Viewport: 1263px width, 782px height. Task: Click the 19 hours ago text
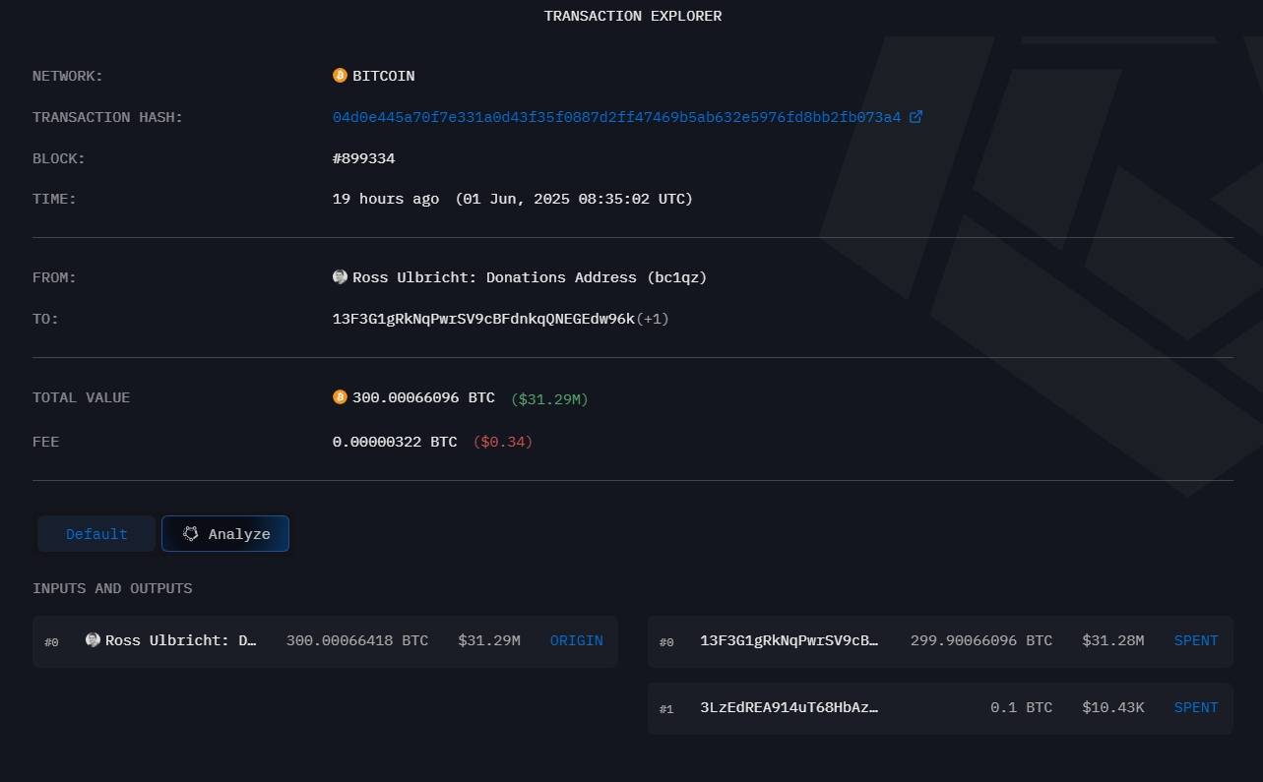(386, 199)
